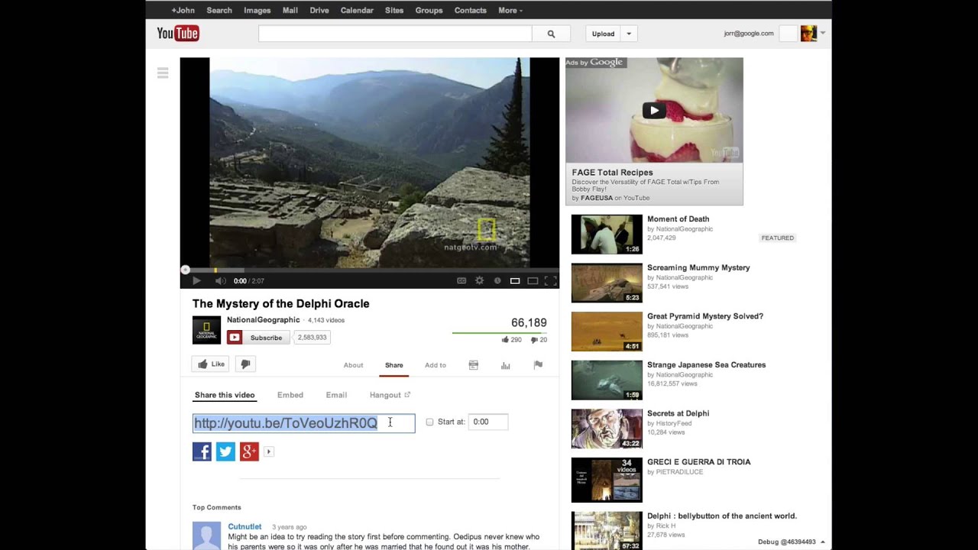
Task: Open the Add to tab
Action: tap(436, 365)
